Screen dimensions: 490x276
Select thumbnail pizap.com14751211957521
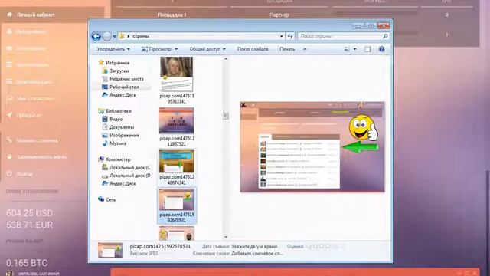[x=177, y=121]
